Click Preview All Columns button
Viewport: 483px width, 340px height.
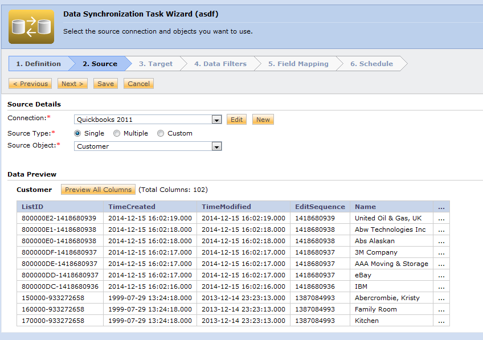pos(98,190)
